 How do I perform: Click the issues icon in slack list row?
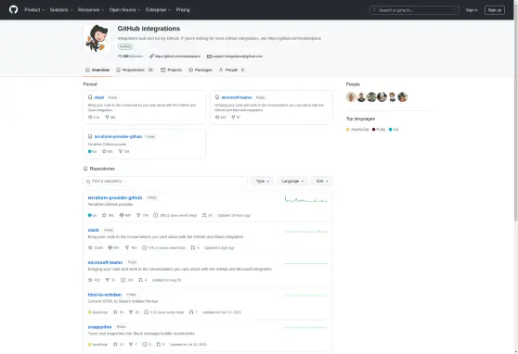[145, 247]
